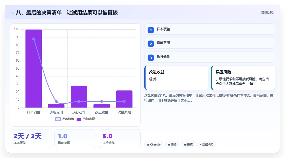Click the 样本覆盖 purple bar in chart
The width and height of the screenshot is (285, 158).
[34, 69]
